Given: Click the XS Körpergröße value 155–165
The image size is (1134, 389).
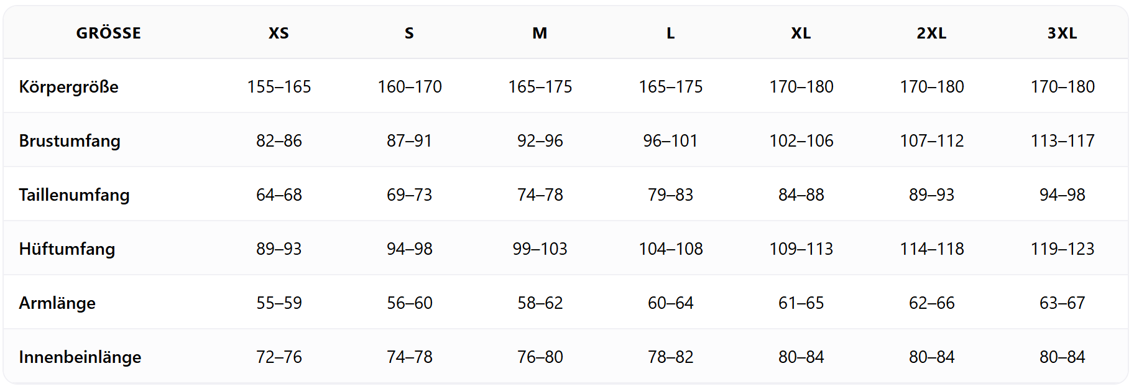Looking at the screenshot, I should coord(279,86).
